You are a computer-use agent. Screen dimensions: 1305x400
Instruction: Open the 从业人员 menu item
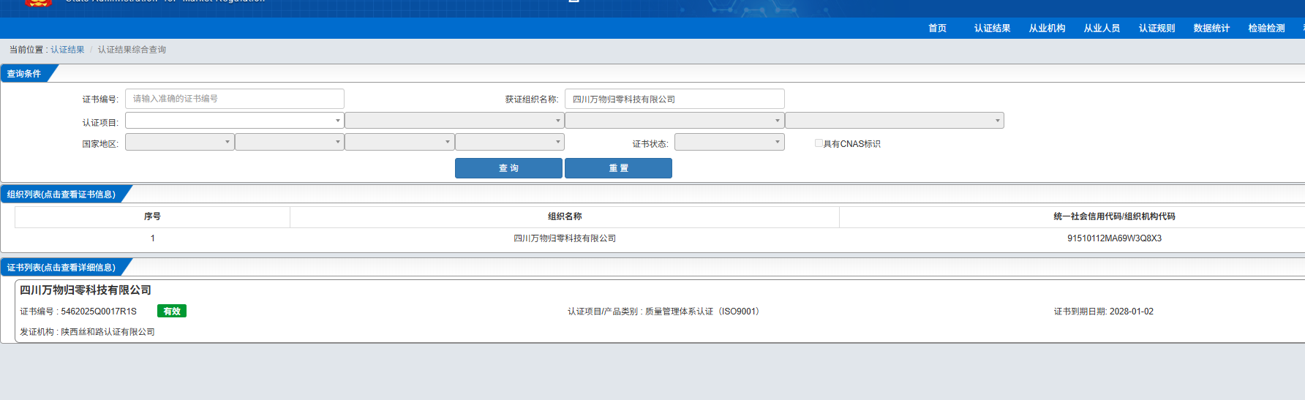(1102, 29)
